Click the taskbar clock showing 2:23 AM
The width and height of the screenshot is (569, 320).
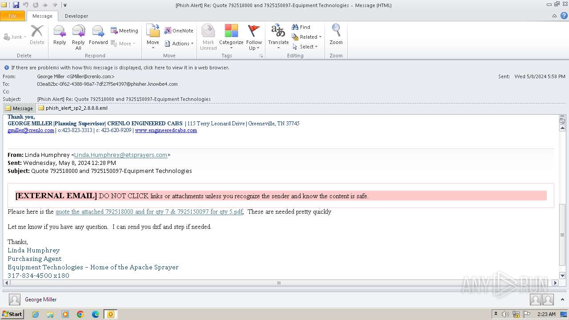tap(546, 314)
